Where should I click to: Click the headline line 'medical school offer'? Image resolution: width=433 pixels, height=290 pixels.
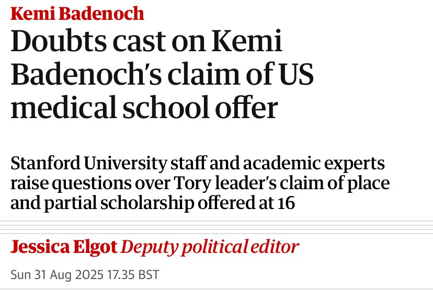point(143,109)
